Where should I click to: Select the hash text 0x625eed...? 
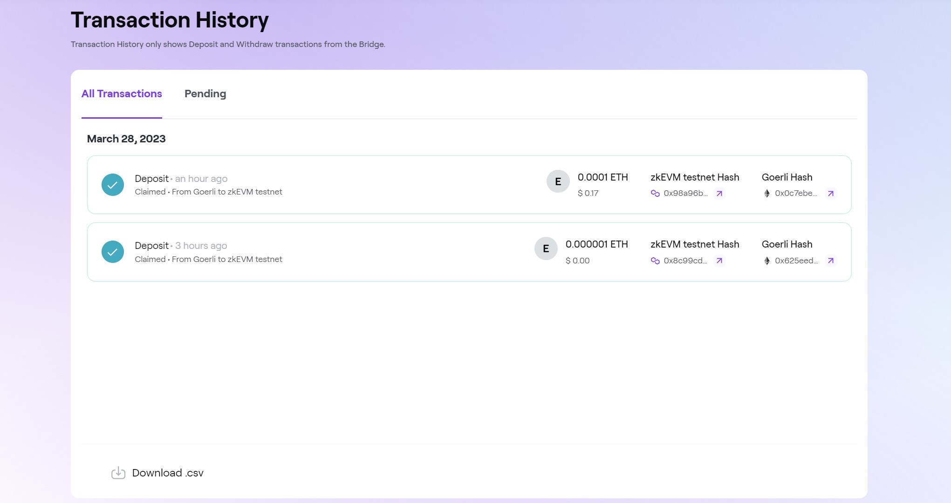797,261
